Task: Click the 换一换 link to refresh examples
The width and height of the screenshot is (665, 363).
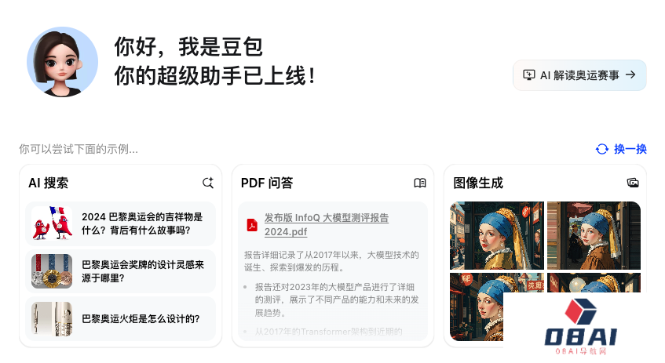Action: coord(630,149)
